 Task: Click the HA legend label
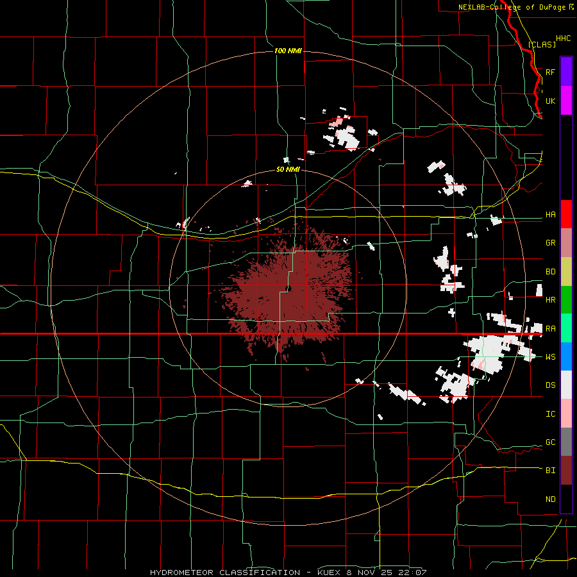click(550, 215)
